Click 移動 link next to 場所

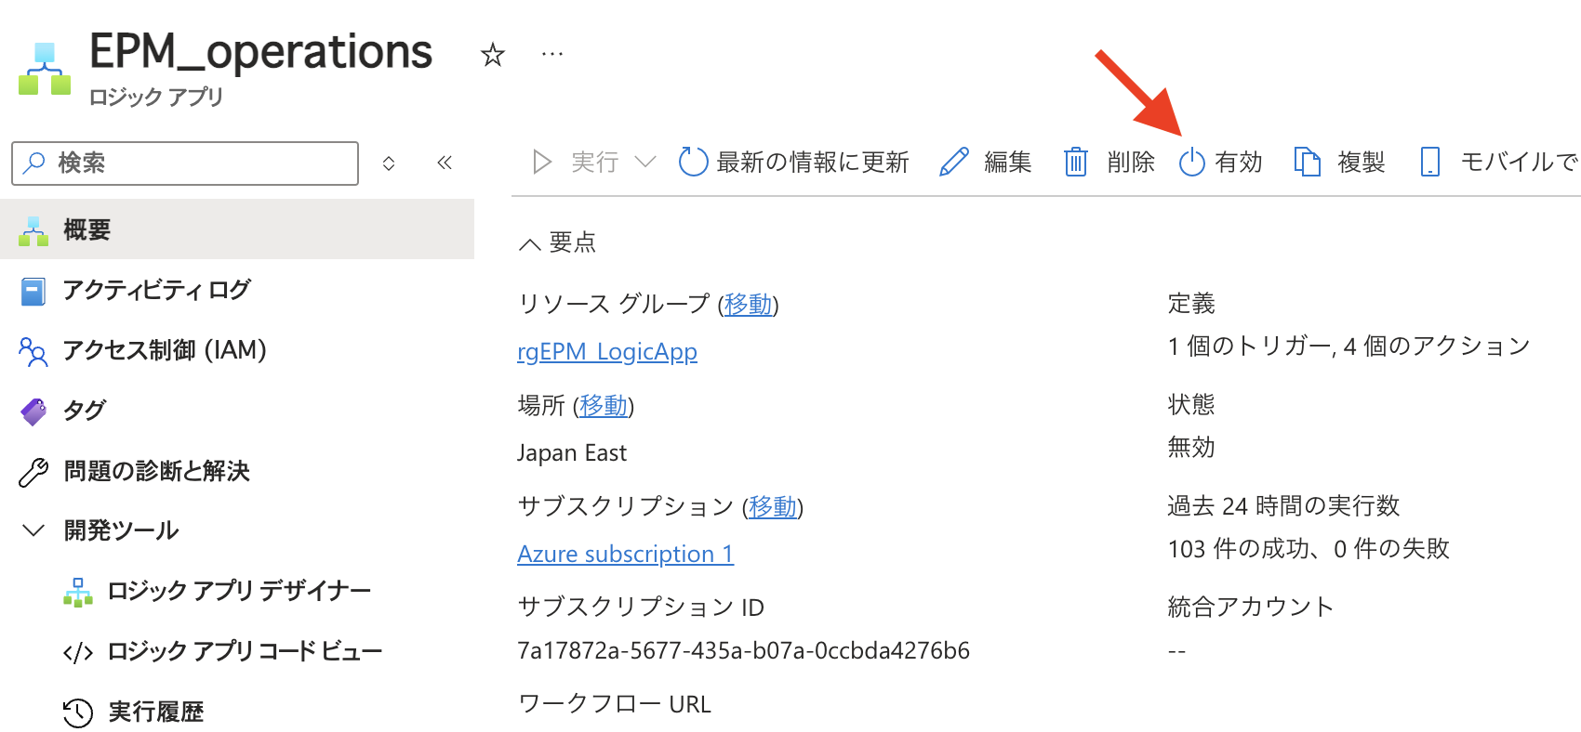click(x=603, y=406)
